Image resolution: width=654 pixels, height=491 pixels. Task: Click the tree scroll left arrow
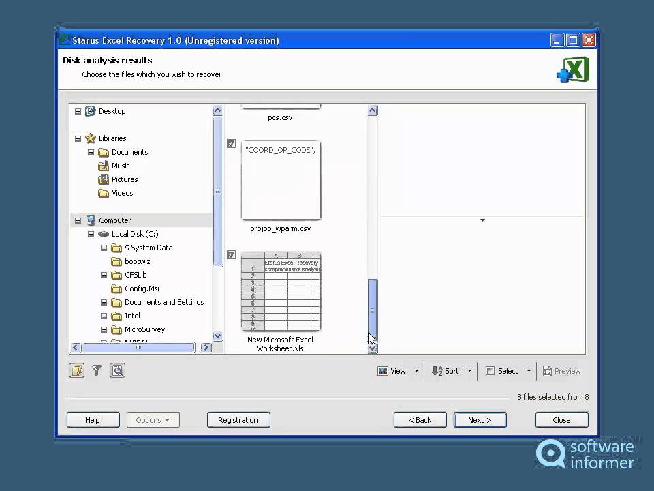point(76,347)
